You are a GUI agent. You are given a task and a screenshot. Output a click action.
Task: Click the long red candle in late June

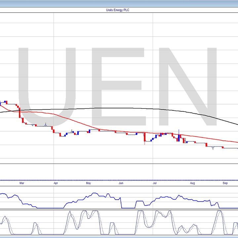[x=144, y=138]
